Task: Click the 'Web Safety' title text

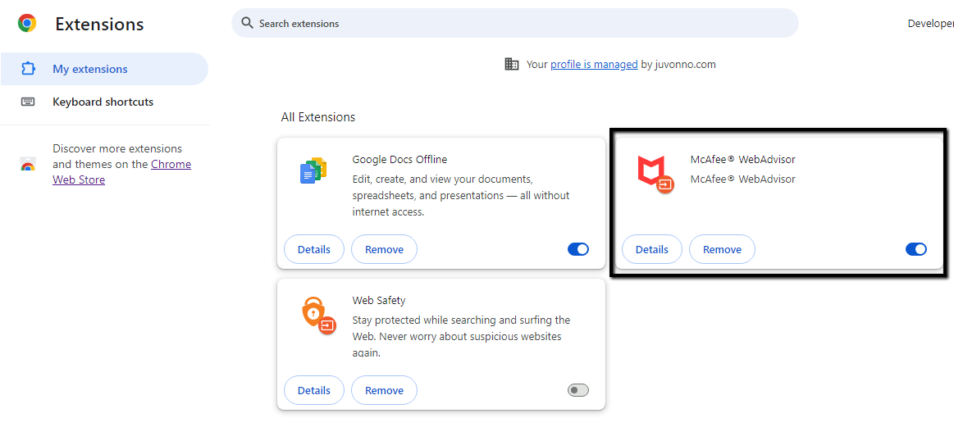Action: click(378, 300)
